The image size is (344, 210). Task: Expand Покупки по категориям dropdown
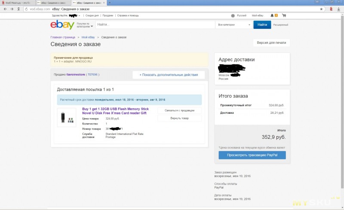point(85,25)
